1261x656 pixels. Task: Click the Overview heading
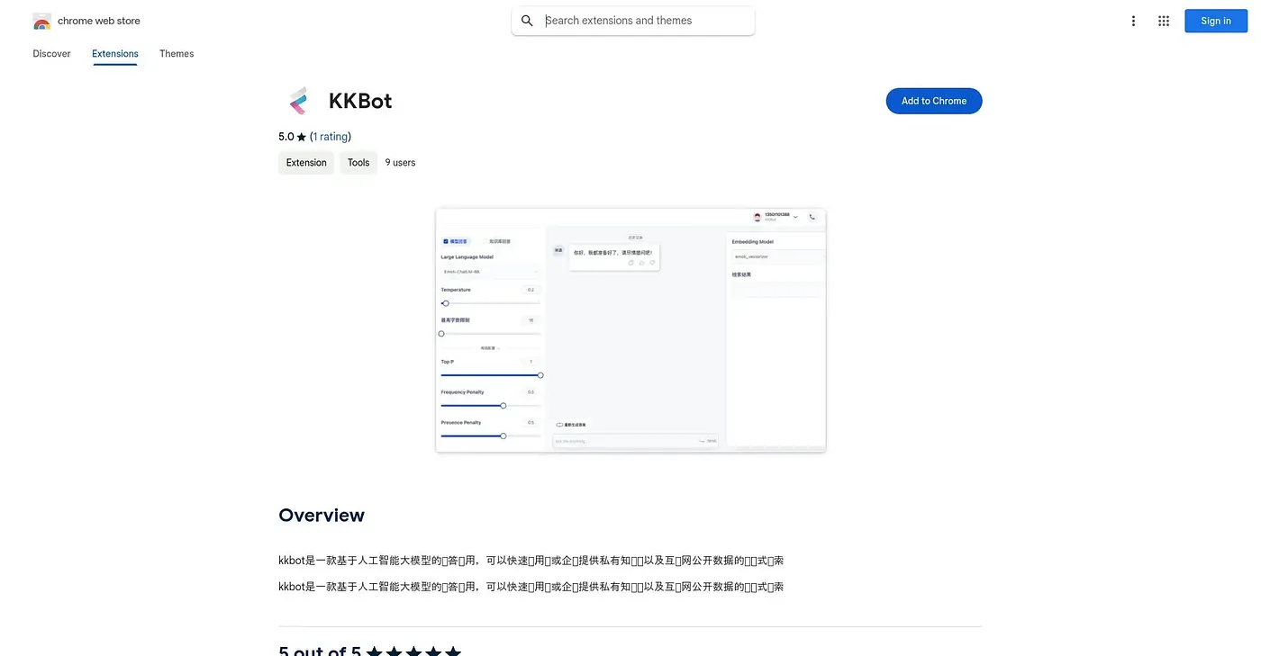(x=322, y=516)
